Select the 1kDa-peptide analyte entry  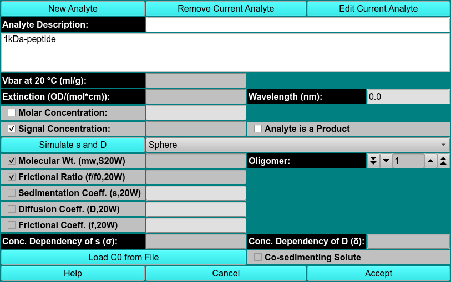pyautogui.click(x=30, y=40)
